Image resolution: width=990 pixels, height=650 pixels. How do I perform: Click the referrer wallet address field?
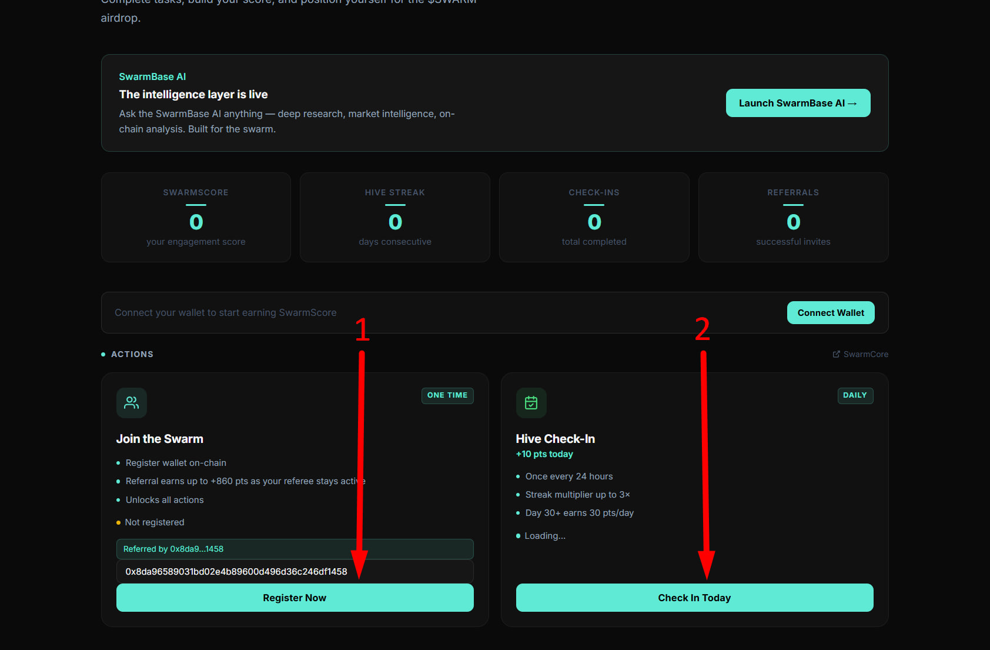coord(295,572)
